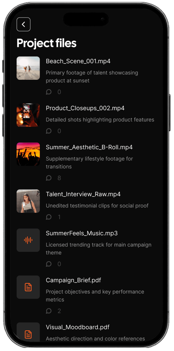Image resolution: width=174 pixels, height=351 pixels.
Task: Select the Product_Closeups_002.mp4 file name
Action: pyautogui.click(x=85, y=108)
